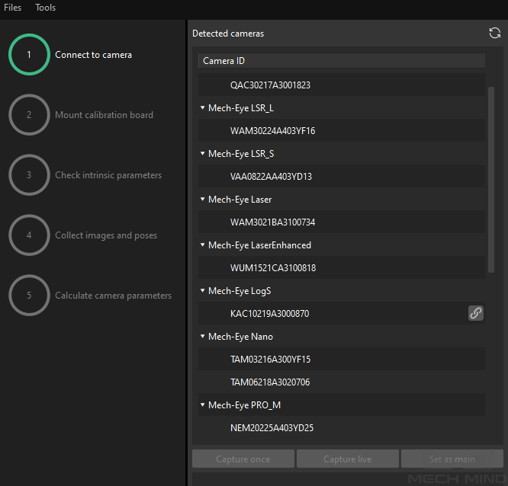Select camera TAM03216A300YF15
Viewport: 508px width, 486px height.
342,359
